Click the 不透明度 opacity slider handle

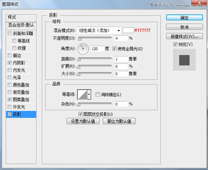pyautogui.click(x=80, y=38)
